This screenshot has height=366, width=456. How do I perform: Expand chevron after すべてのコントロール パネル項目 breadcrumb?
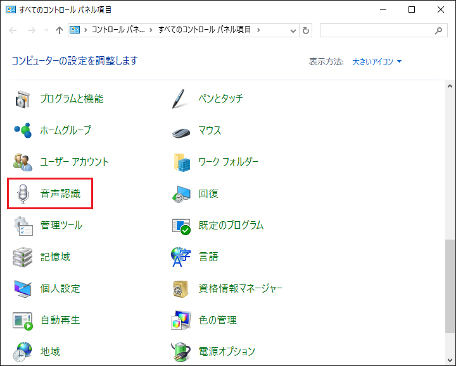pyautogui.click(x=260, y=30)
